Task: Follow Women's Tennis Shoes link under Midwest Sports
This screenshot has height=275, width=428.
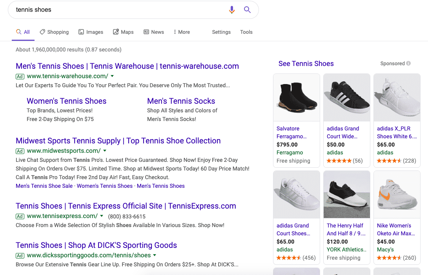Action: tap(104, 186)
